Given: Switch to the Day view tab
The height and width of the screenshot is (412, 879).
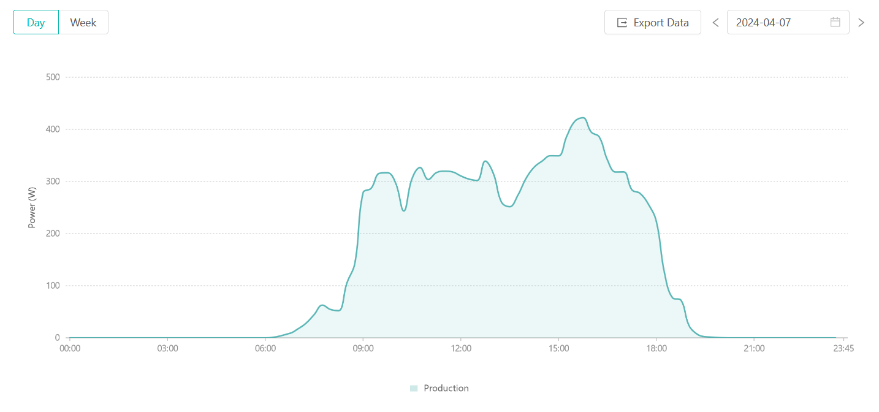Looking at the screenshot, I should [x=36, y=22].
